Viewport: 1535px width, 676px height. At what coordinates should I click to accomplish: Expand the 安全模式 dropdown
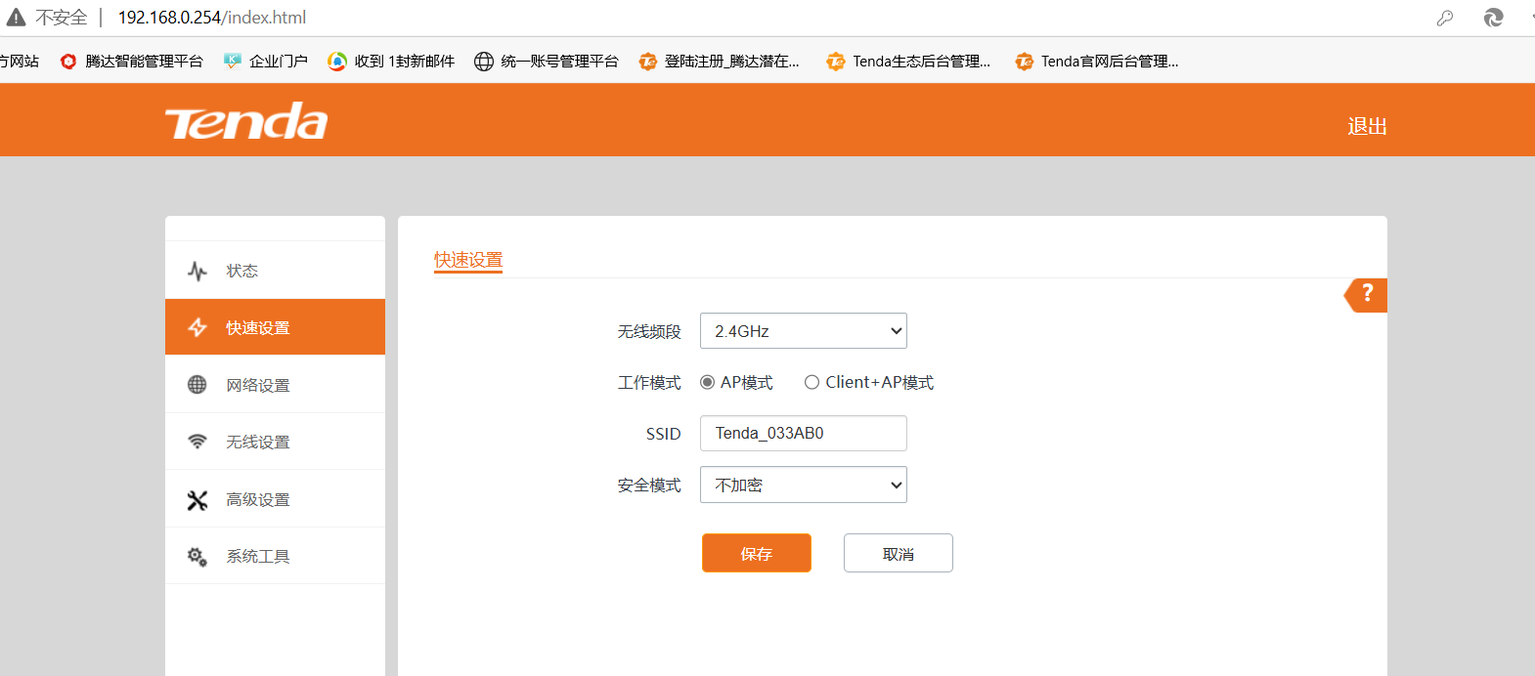[x=803, y=485]
